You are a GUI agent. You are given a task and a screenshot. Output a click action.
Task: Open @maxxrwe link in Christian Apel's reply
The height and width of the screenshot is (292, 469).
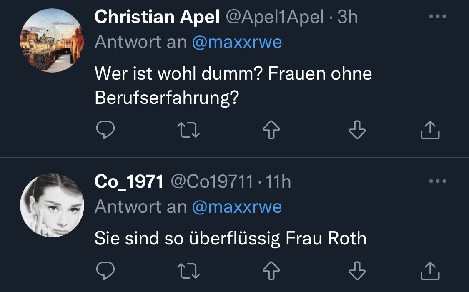coord(237,42)
